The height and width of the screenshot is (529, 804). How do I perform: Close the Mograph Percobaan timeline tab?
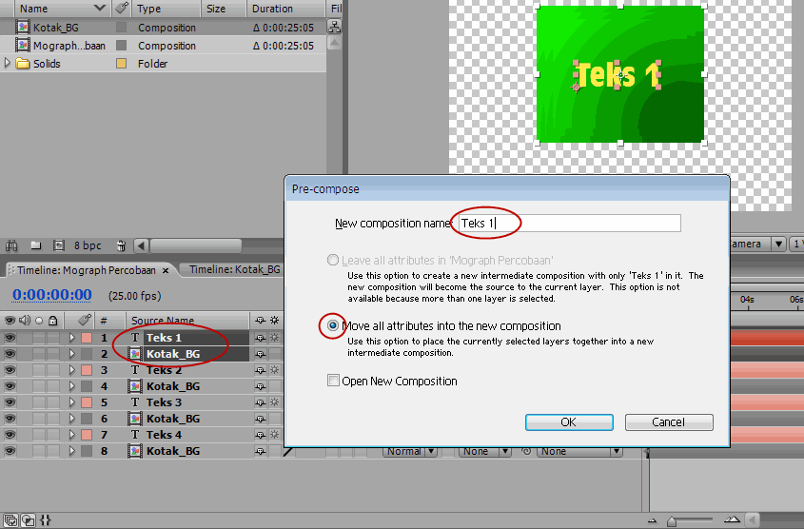pos(166,270)
